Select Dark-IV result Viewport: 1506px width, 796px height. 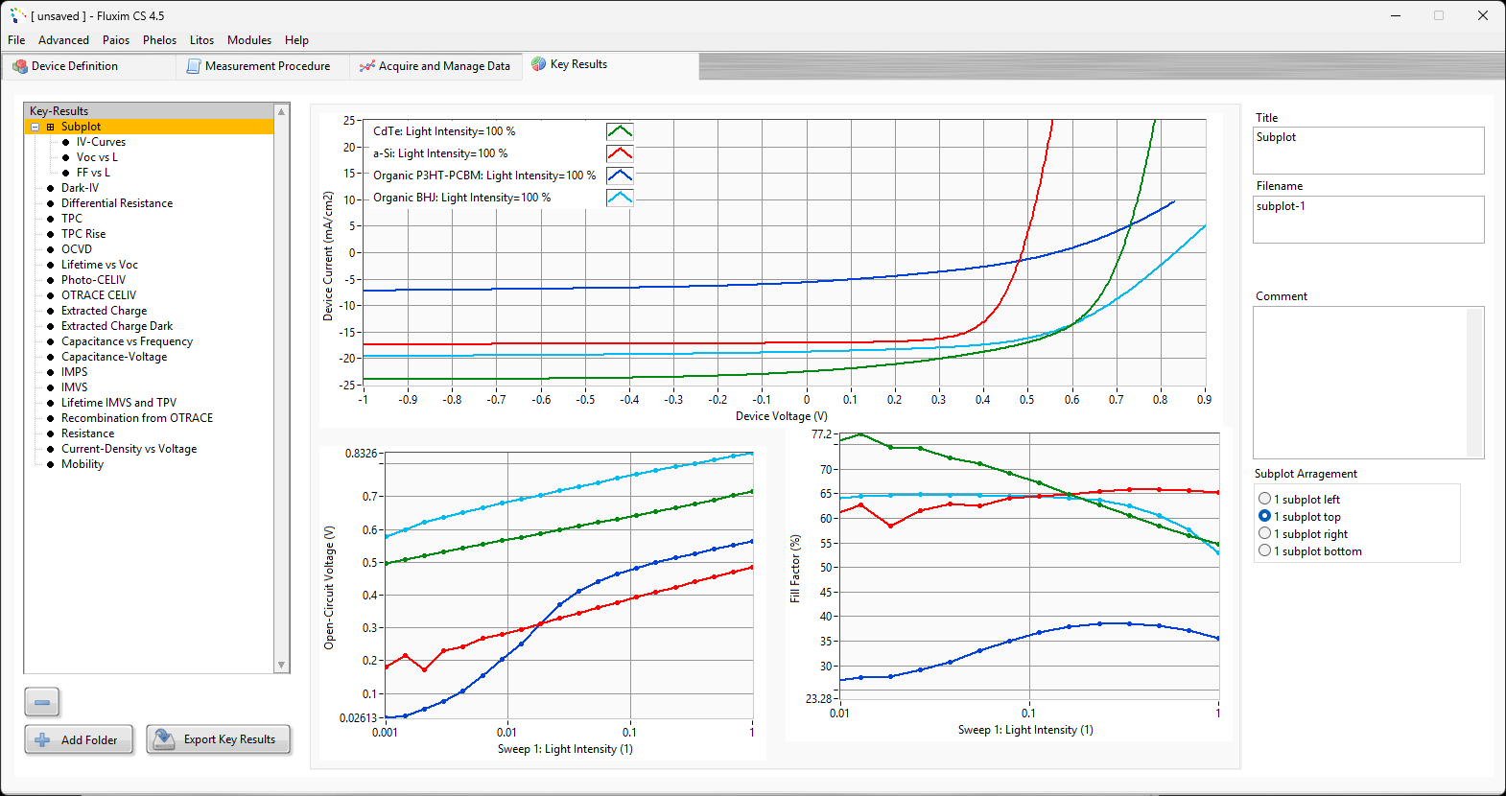point(80,188)
